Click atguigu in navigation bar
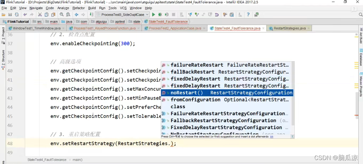This screenshot has height=164, width=363. point(98,22)
